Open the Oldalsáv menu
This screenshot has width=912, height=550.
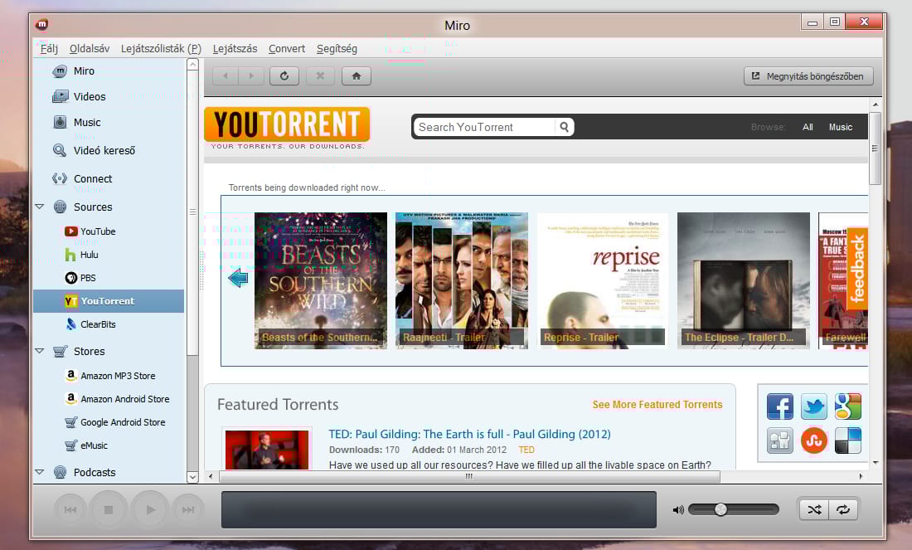click(x=90, y=49)
